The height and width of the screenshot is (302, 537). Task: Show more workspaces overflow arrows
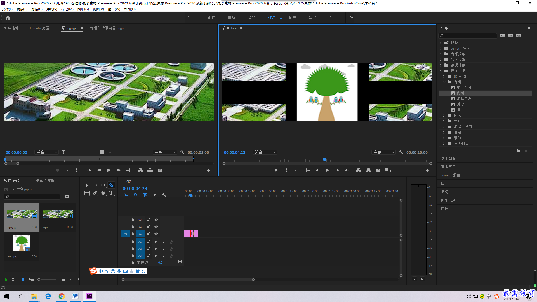(x=351, y=17)
